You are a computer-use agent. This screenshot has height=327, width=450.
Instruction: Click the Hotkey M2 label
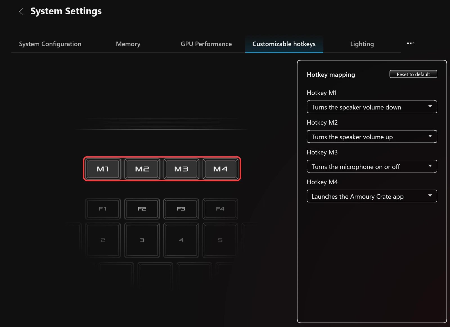coord(322,122)
